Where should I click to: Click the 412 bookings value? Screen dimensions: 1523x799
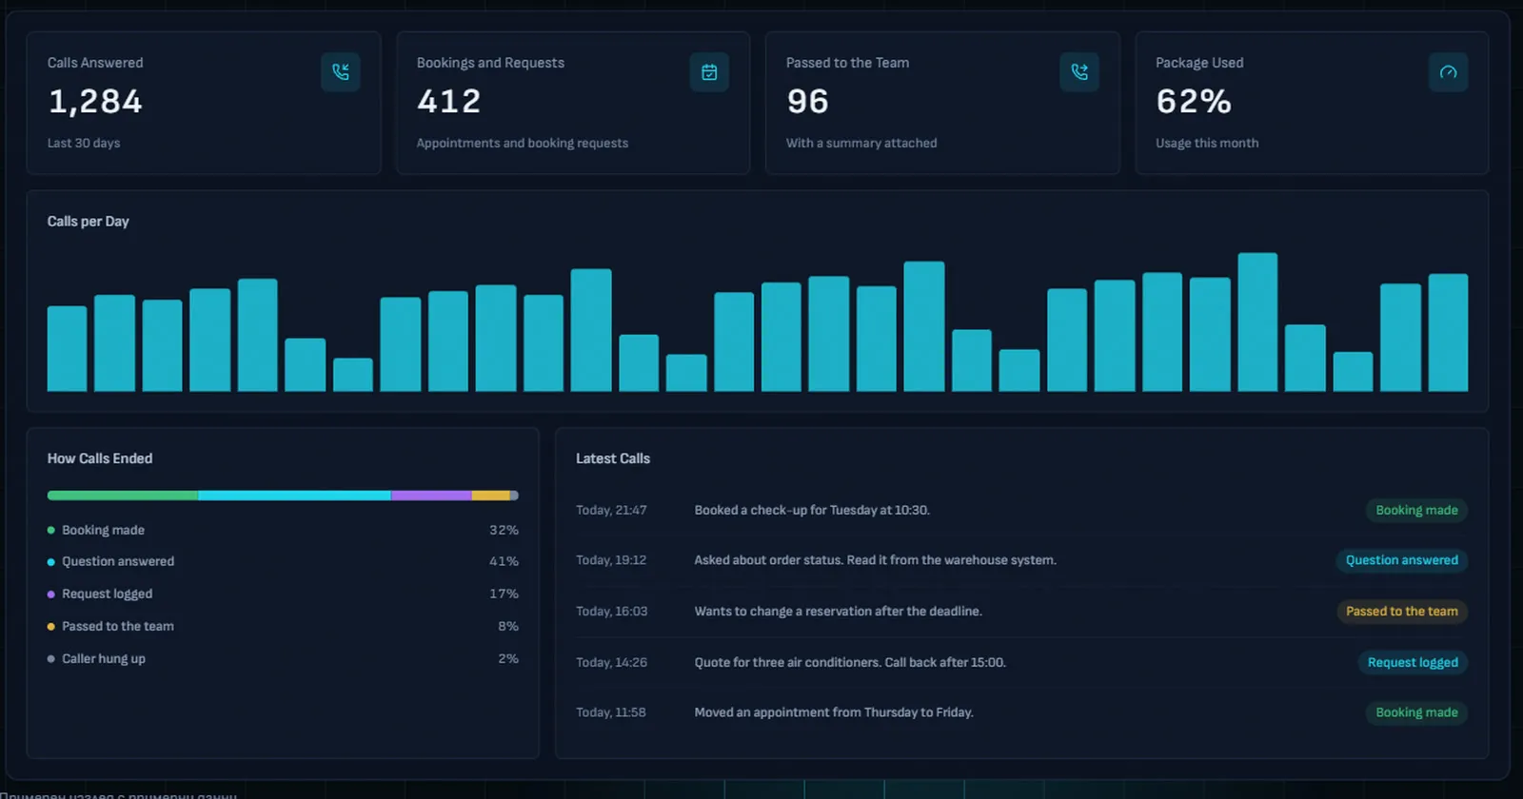(x=449, y=102)
